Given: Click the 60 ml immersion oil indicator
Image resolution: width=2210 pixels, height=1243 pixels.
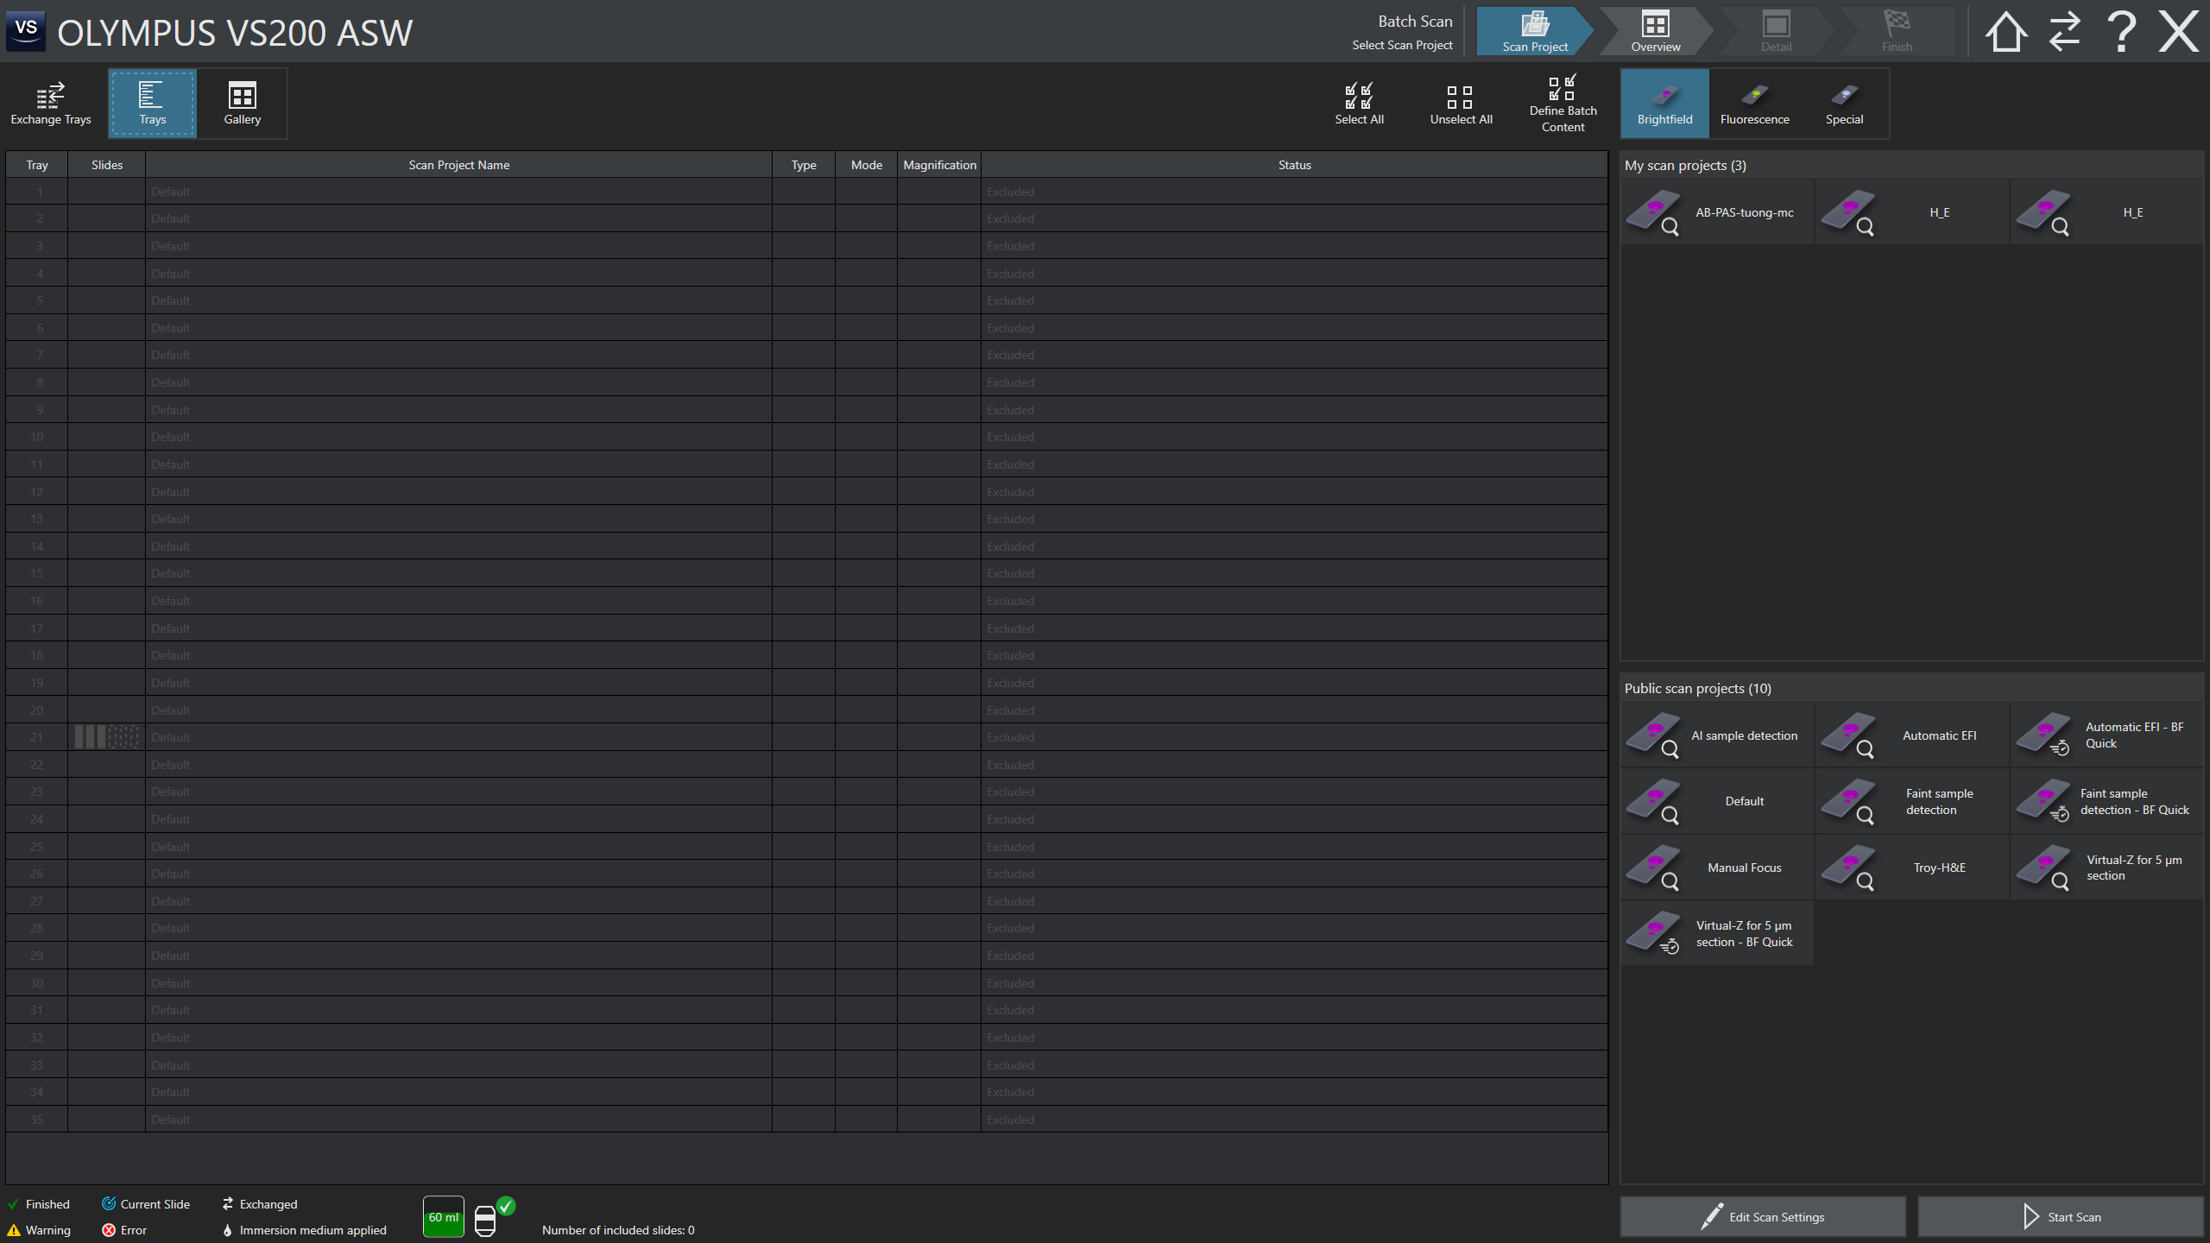Looking at the screenshot, I should click(x=444, y=1217).
